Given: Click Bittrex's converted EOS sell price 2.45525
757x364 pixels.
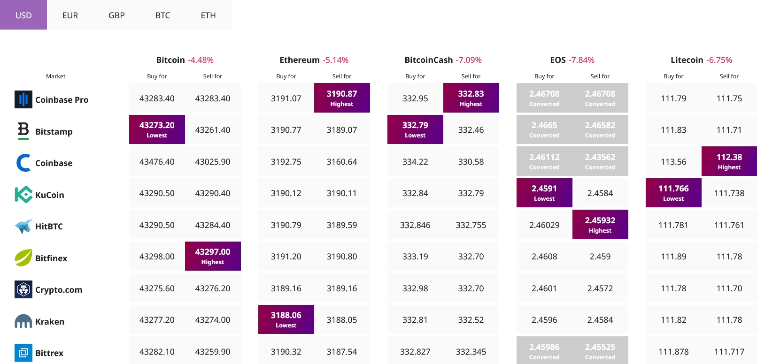Looking at the screenshot, I should click(x=600, y=350).
